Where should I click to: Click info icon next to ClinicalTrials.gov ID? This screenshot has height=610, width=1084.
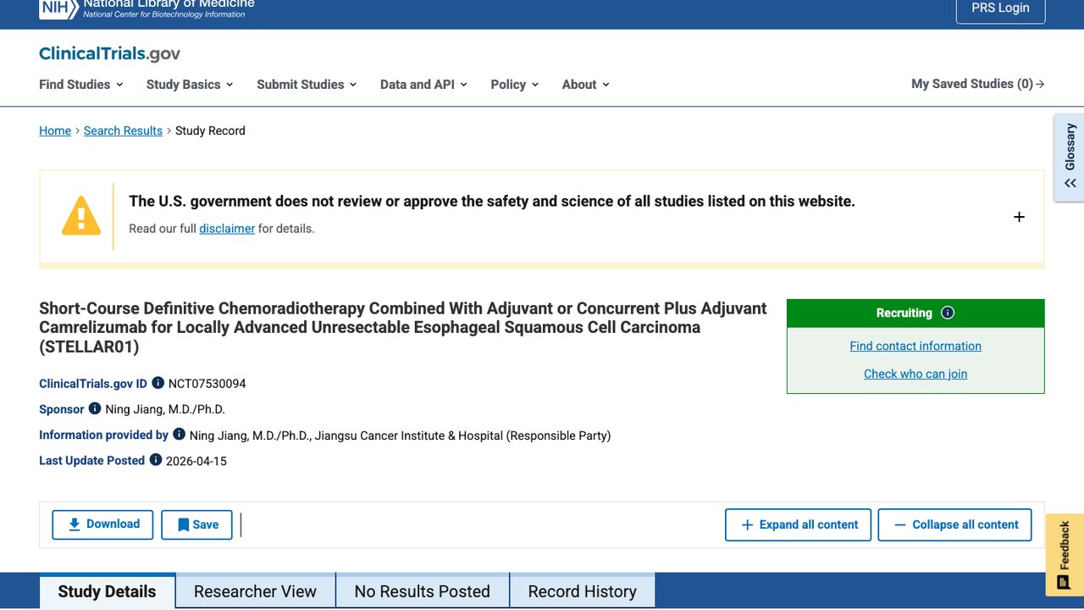[x=158, y=383]
